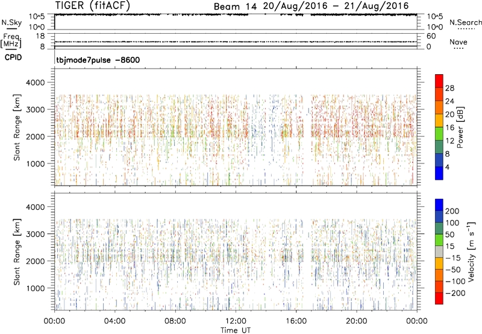Click the 'Power [dB]' colorbar label
The width and height of the screenshot is (482, 334).
click(460, 127)
